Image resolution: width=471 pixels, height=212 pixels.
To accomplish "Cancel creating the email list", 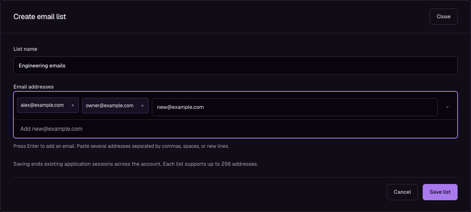I will coord(402,192).
